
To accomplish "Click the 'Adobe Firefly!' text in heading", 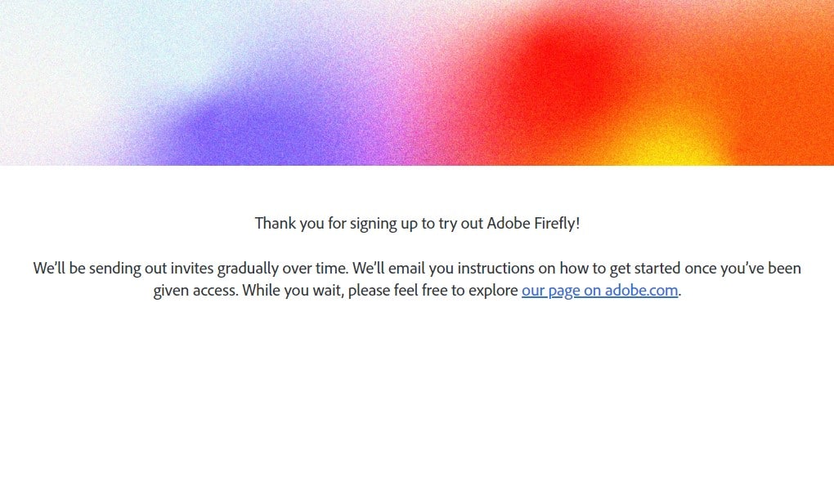I will [x=533, y=223].
